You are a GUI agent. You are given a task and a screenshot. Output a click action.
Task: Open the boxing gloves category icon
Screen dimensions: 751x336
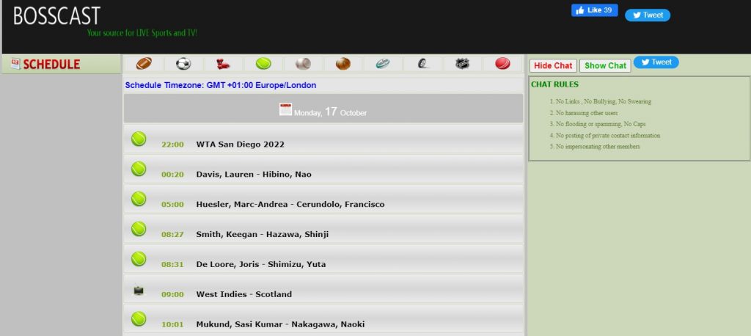tap(223, 64)
